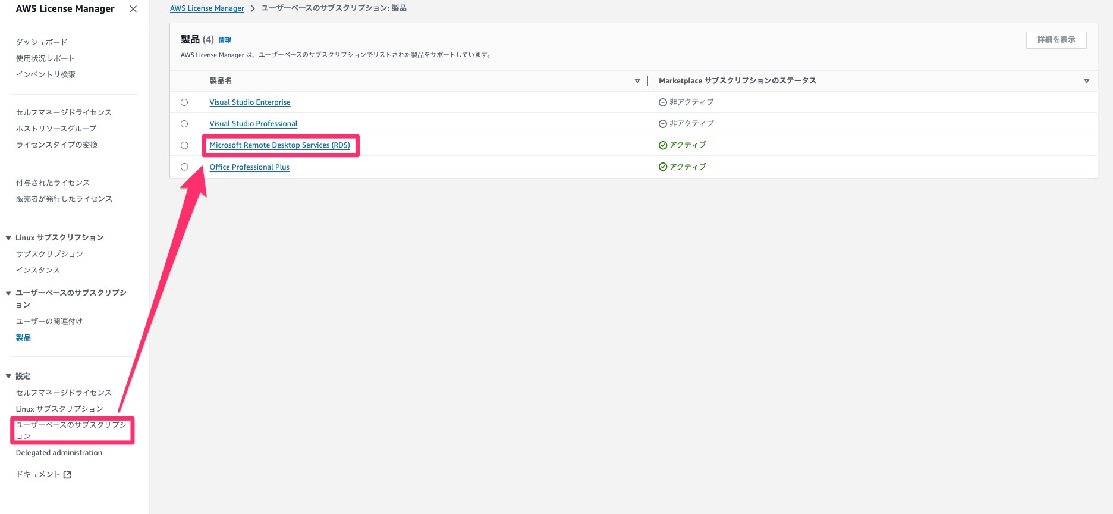Click active status checkmark for Office Professional Plus
Screen dimensions: 1113x514
(663, 167)
